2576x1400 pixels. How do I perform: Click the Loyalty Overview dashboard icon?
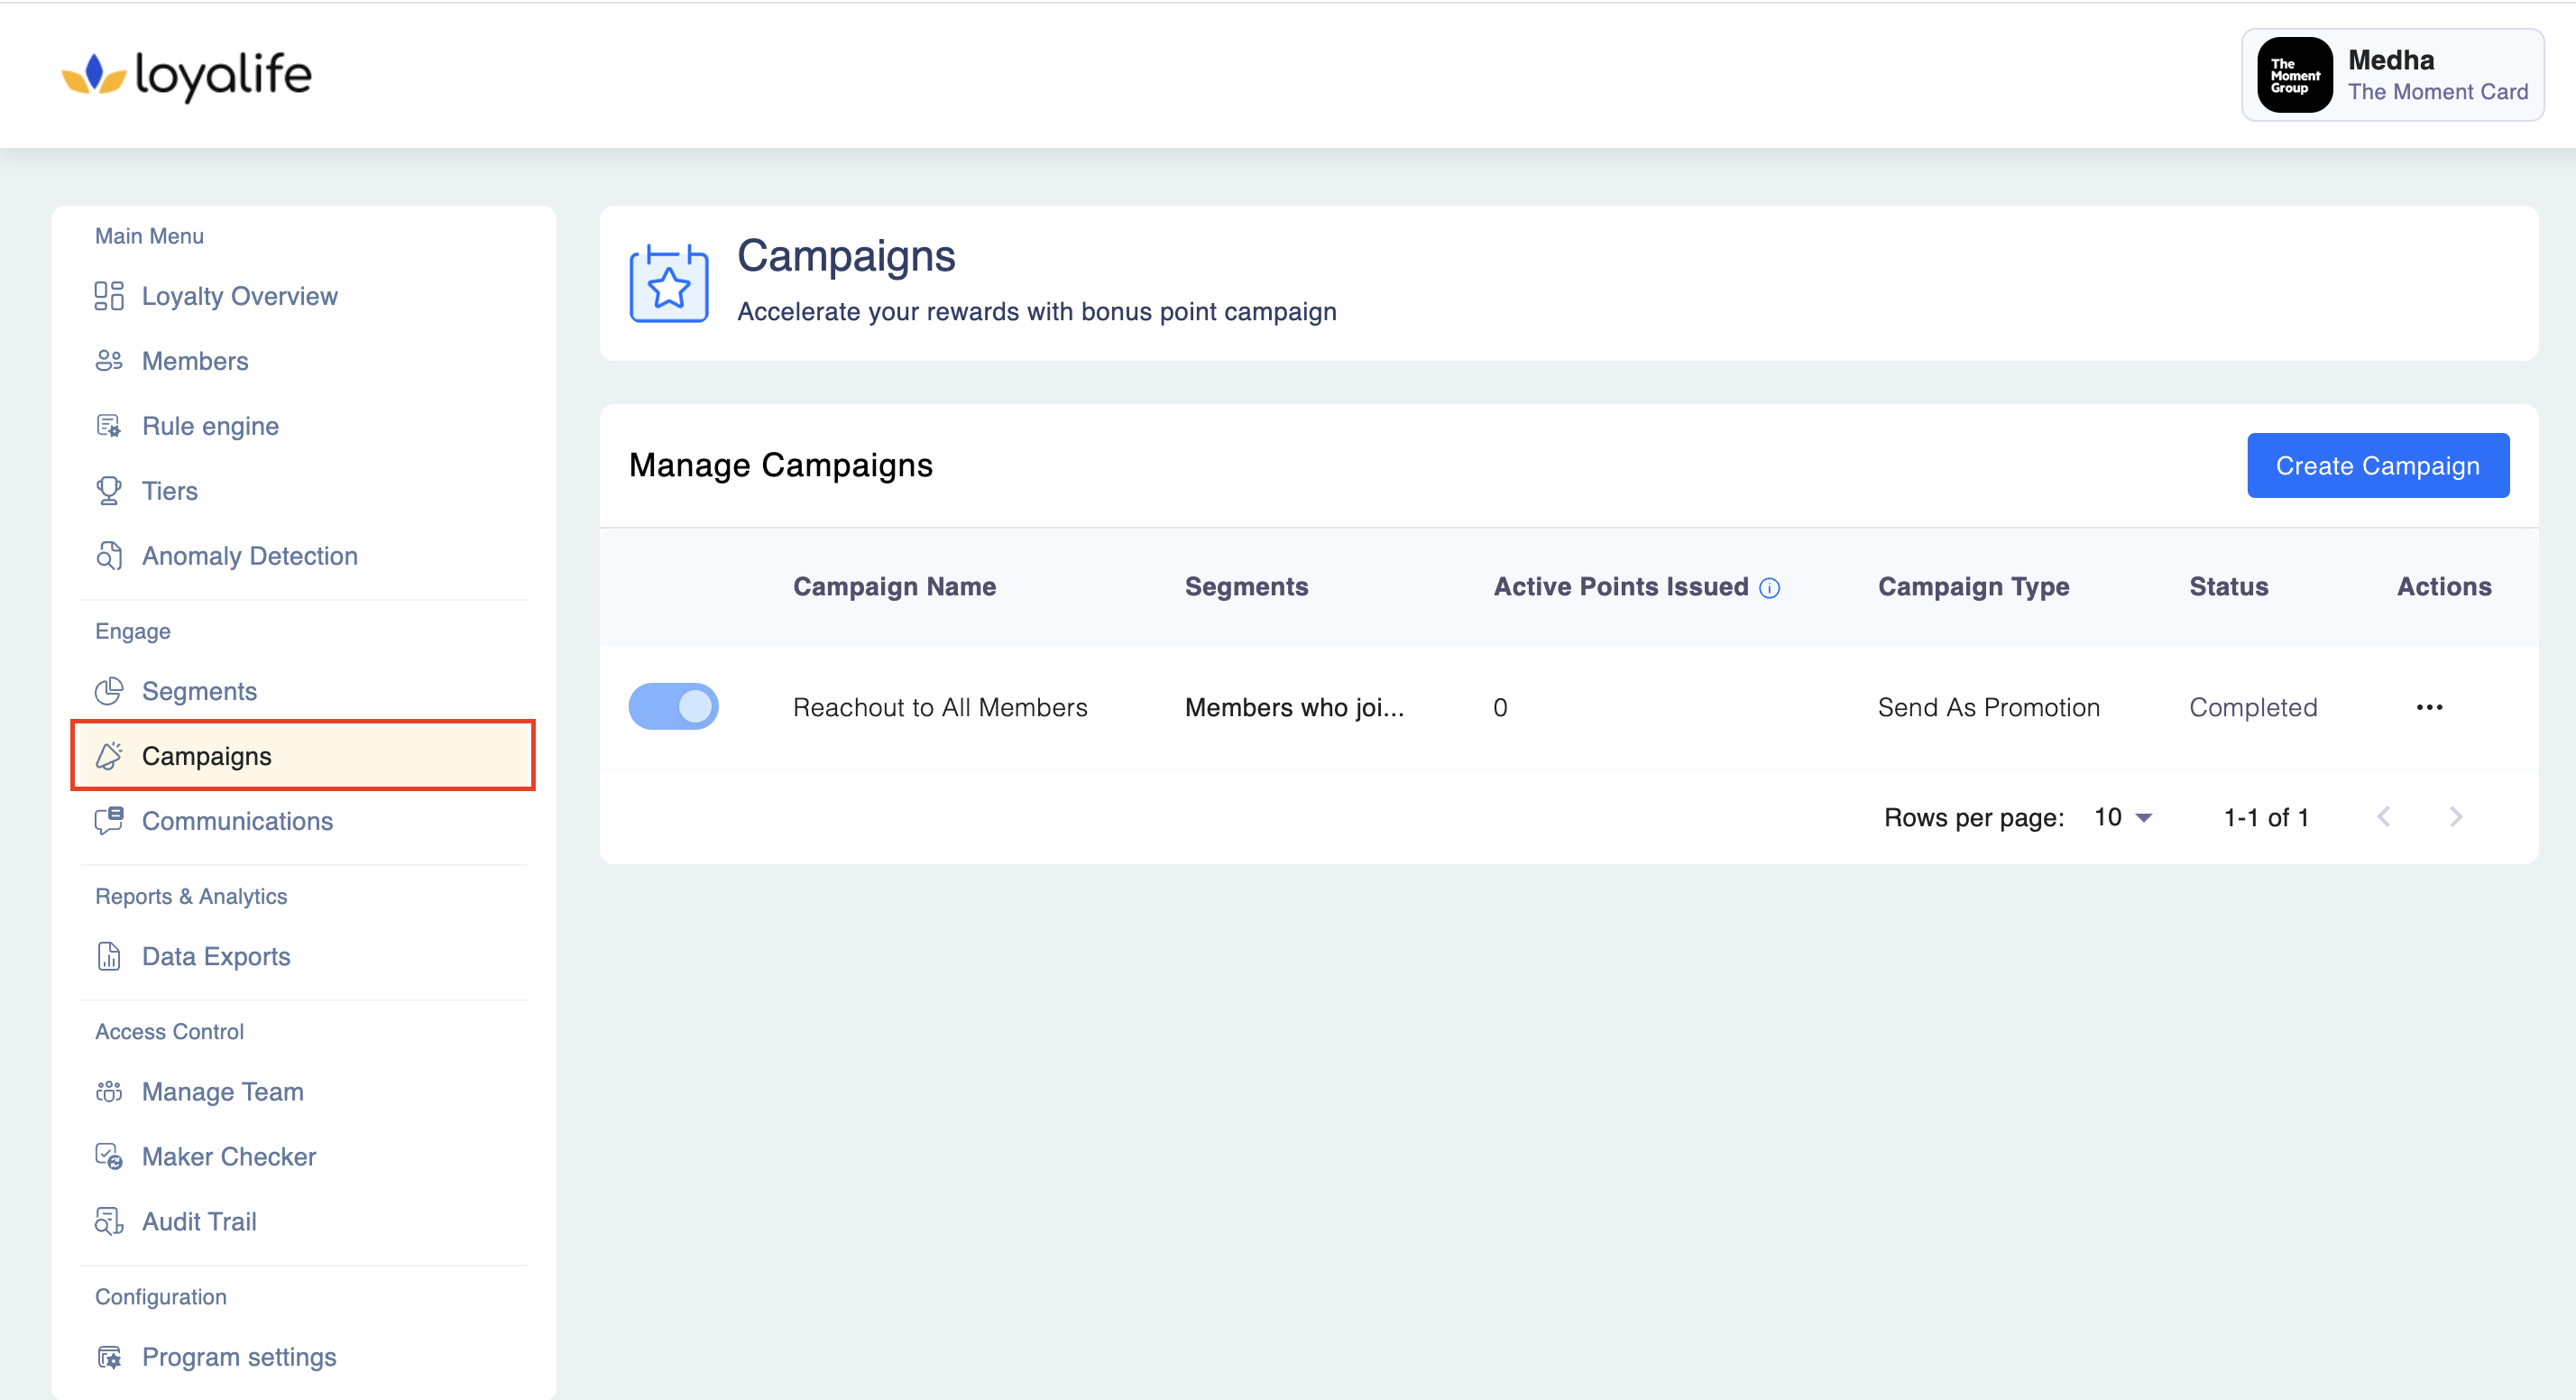109,296
